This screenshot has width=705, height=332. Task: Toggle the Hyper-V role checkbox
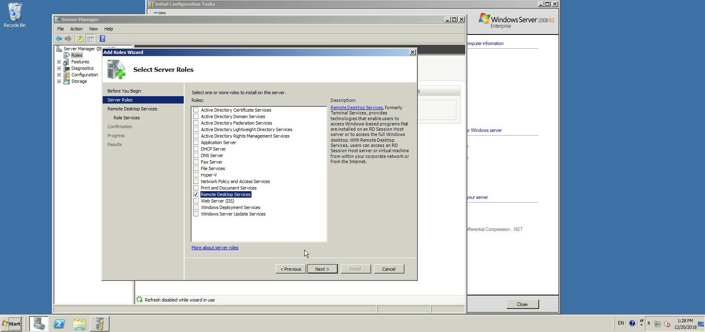click(x=196, y=175)
